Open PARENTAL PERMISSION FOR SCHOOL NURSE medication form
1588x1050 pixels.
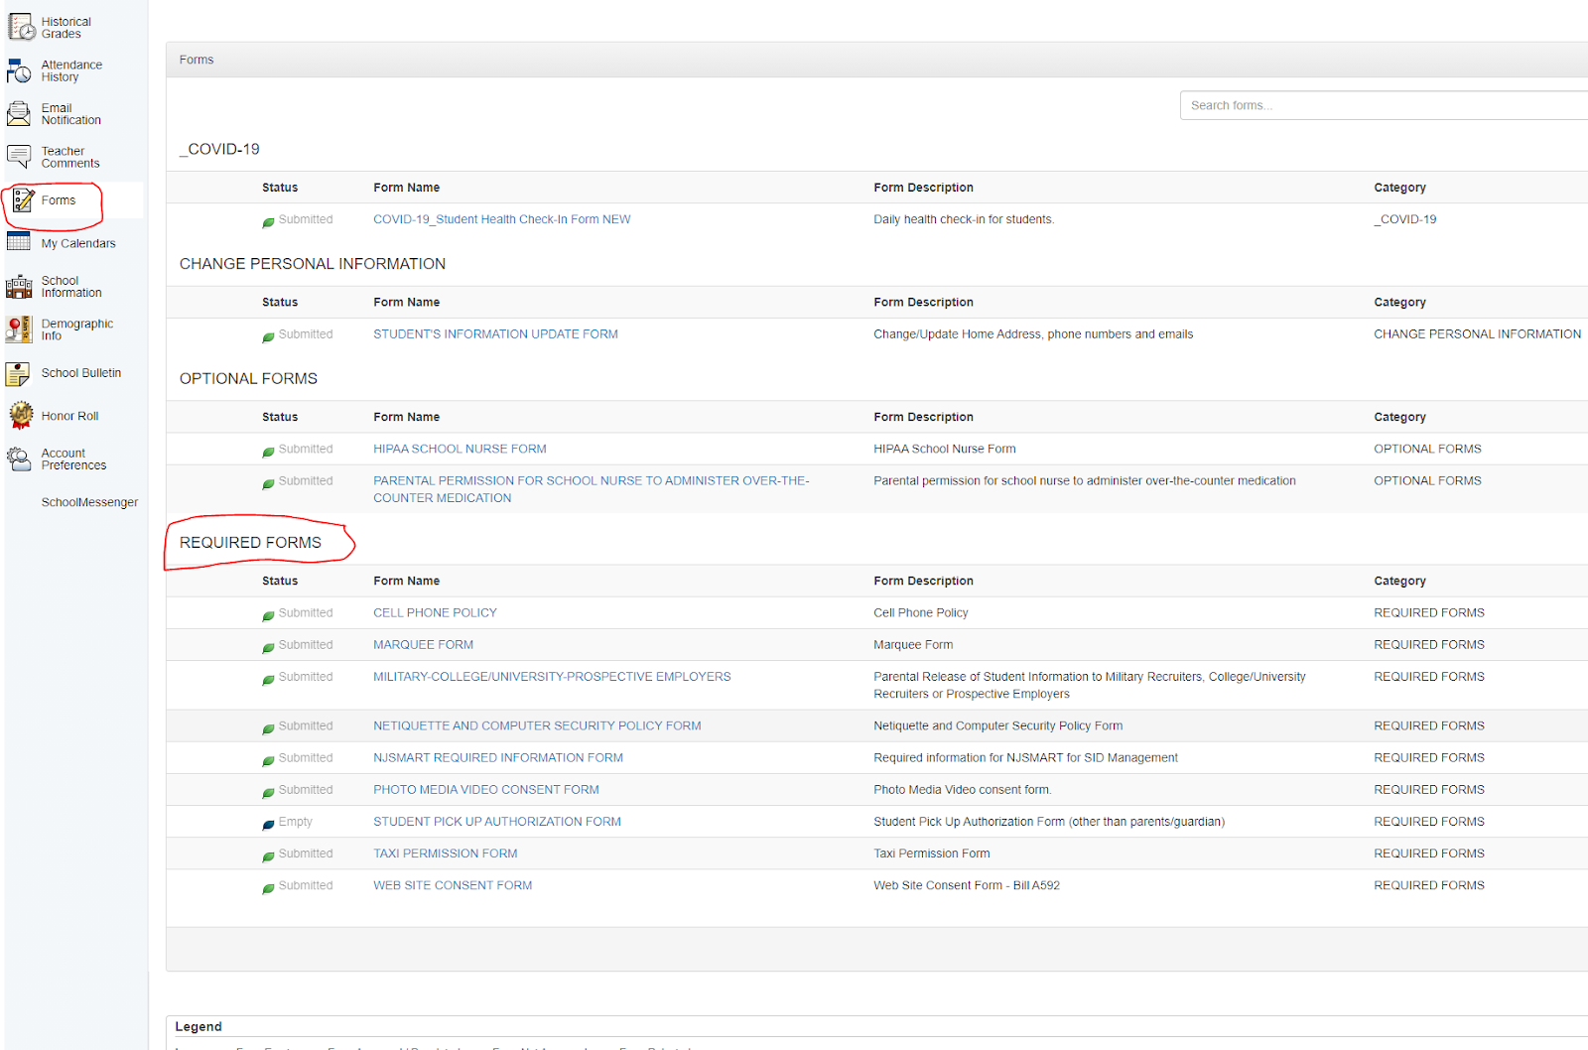click(592, 489)
